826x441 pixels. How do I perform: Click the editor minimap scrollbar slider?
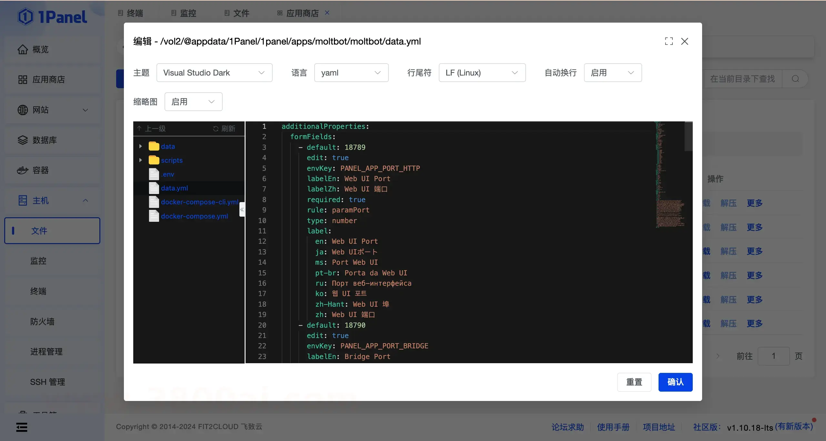coord(689,136)
